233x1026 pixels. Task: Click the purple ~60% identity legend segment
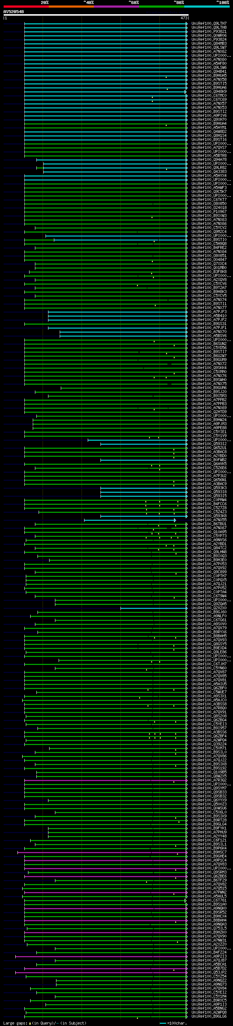coord(117,7)
